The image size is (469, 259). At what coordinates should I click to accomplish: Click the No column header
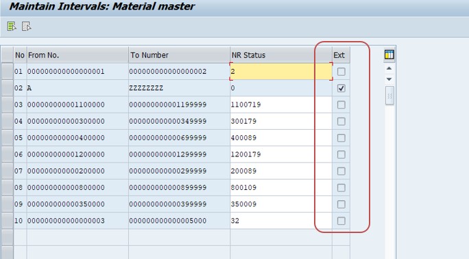pyautogui.click(x=20, y=55)
